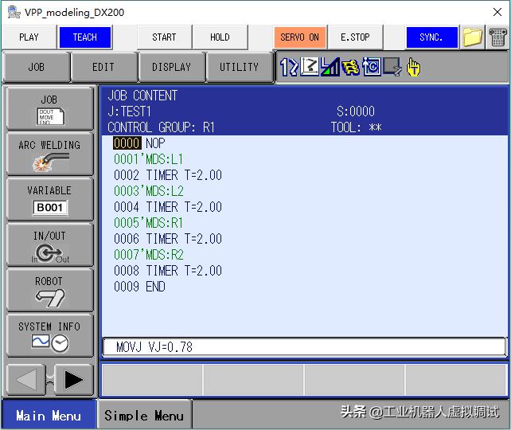Click the START button
511x430 pixels.
[x=164, y=37]
